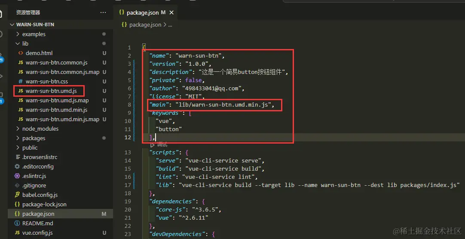Click the "devDependencies" key in editor
The image size is (465, 239).
pyautogui.click(x=177, y=234)
